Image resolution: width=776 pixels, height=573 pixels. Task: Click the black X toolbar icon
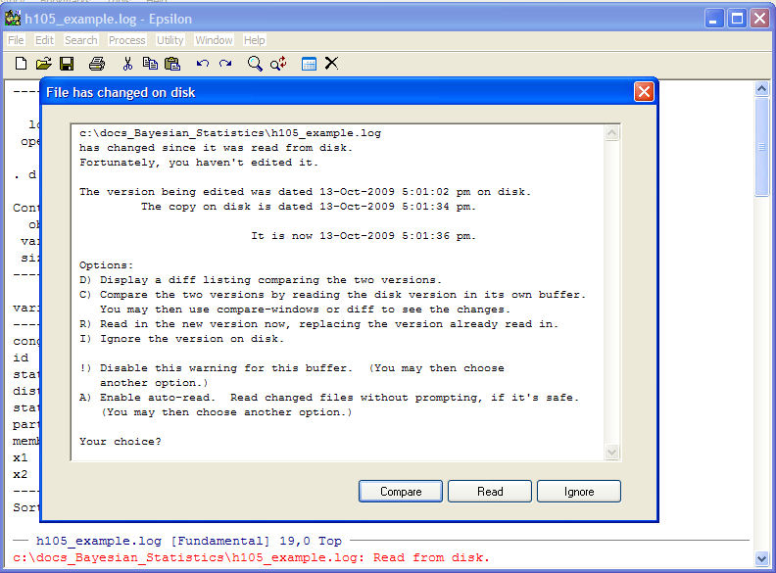(332, 64)
